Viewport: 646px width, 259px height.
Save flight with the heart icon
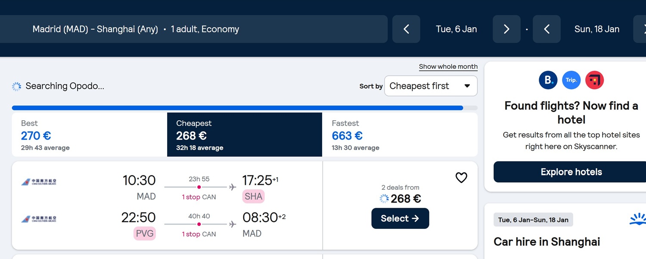pyautogui.click(x=461, y=178)
